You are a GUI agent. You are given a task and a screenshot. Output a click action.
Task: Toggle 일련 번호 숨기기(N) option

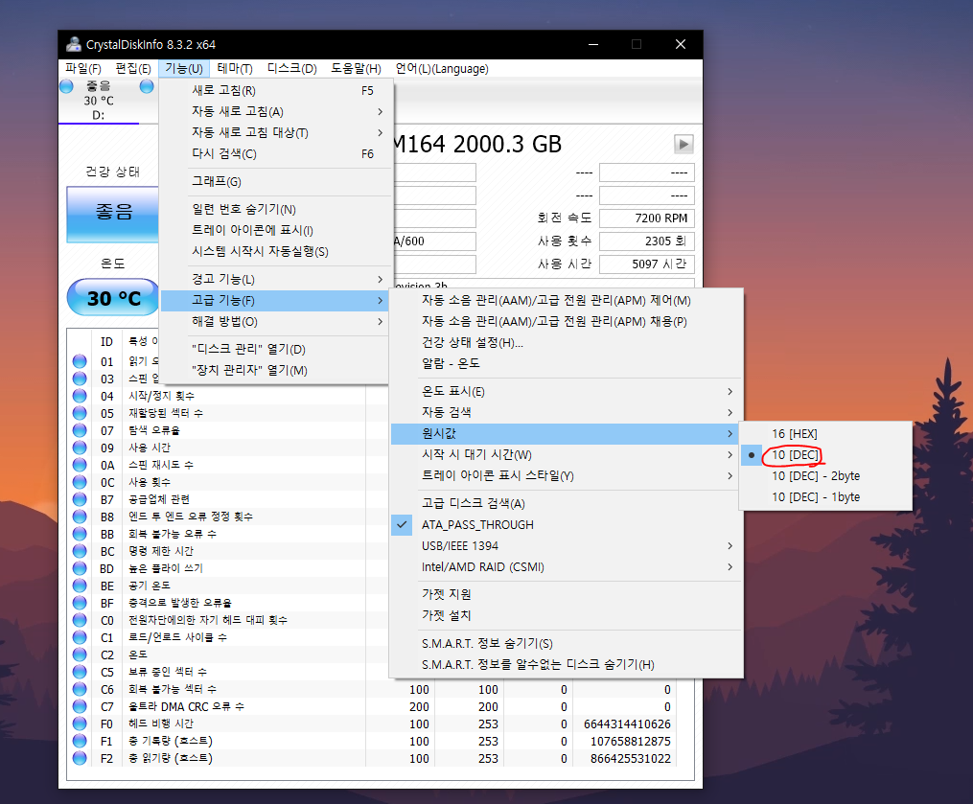[276, 209]
